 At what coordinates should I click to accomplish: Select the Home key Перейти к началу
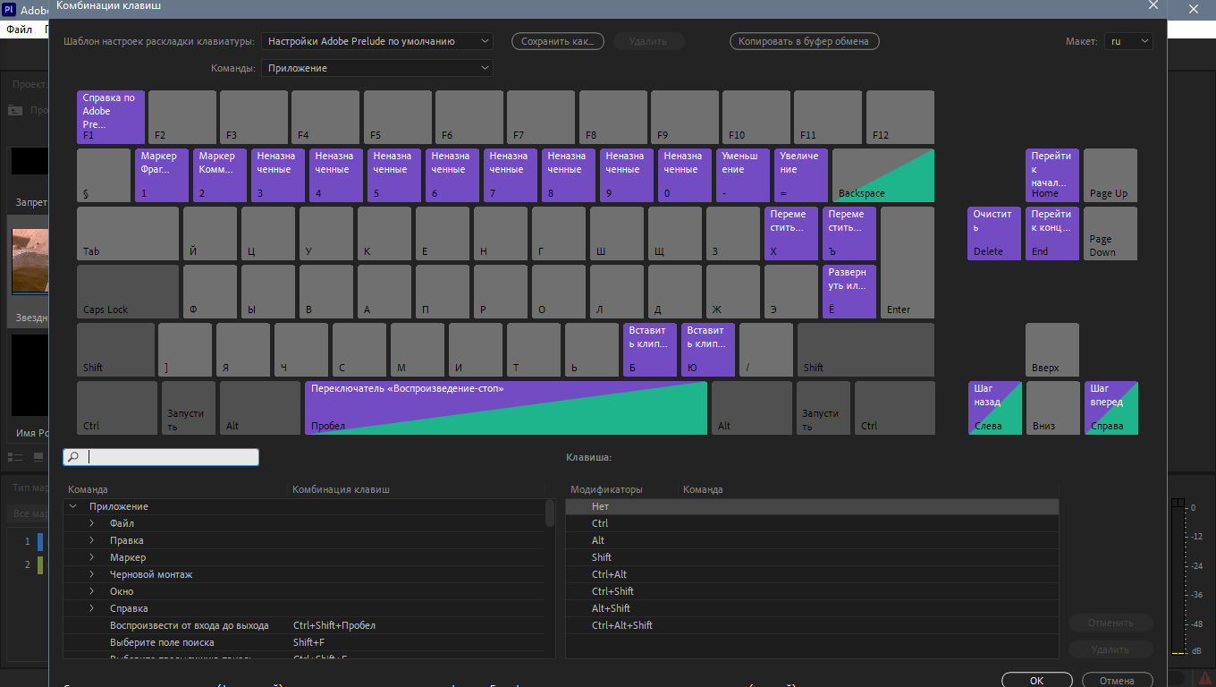point(1052,175)
